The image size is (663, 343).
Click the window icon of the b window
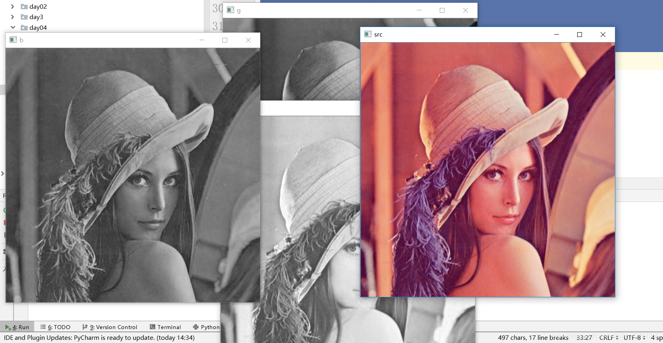point(13,40)
